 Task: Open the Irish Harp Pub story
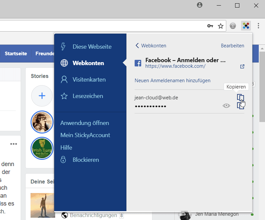[42, 148]
